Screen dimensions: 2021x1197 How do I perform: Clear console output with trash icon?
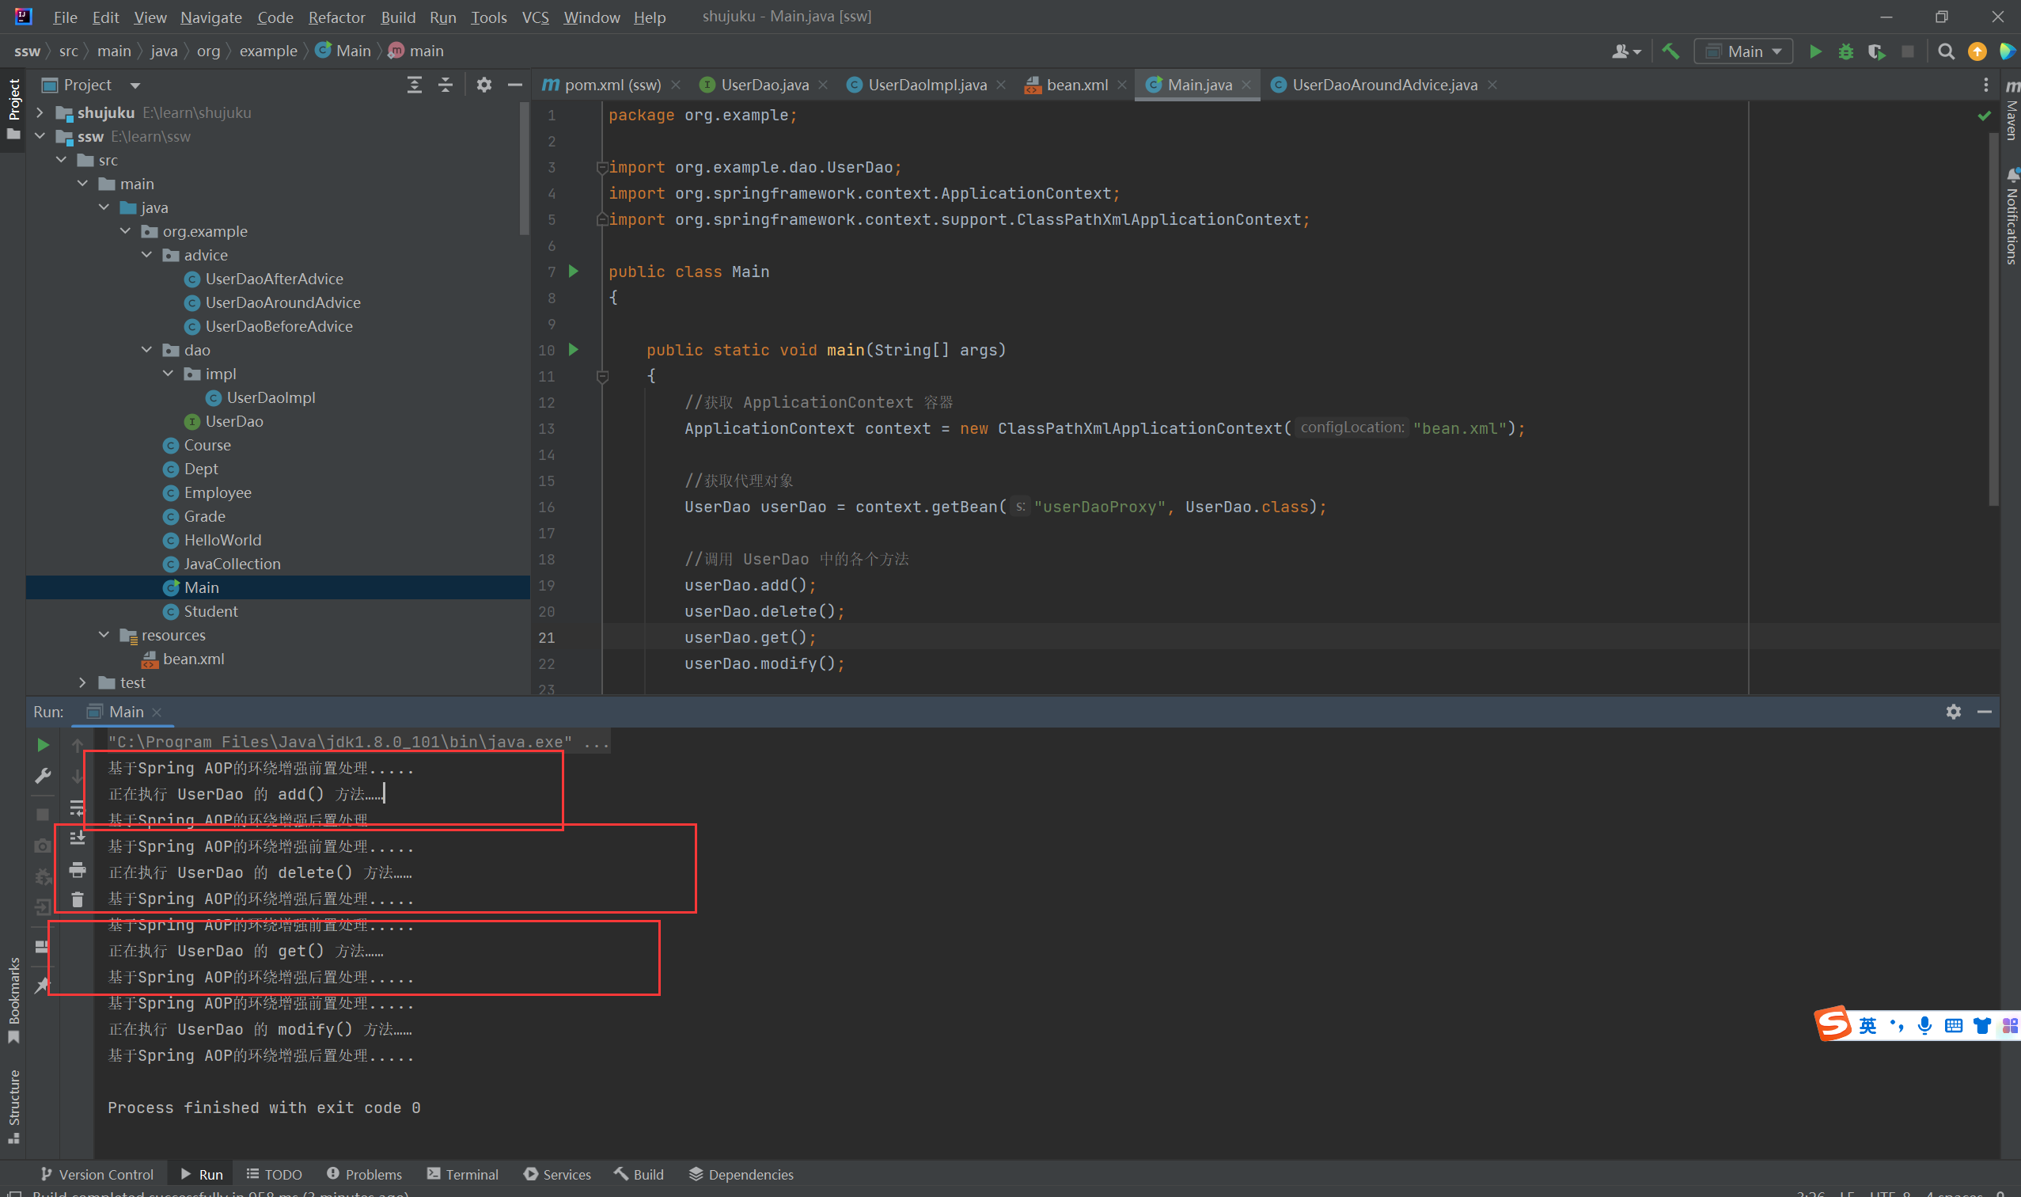pyautogui.click(x=78, y=899)
